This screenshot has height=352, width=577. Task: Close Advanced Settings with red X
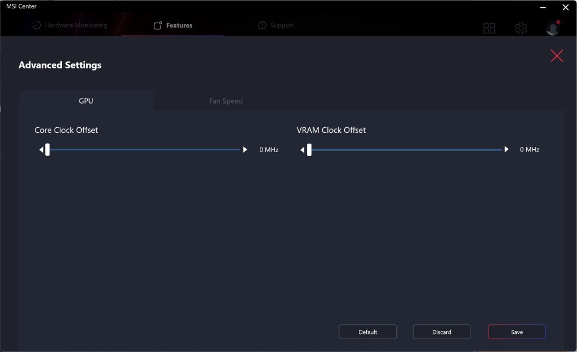557,56
